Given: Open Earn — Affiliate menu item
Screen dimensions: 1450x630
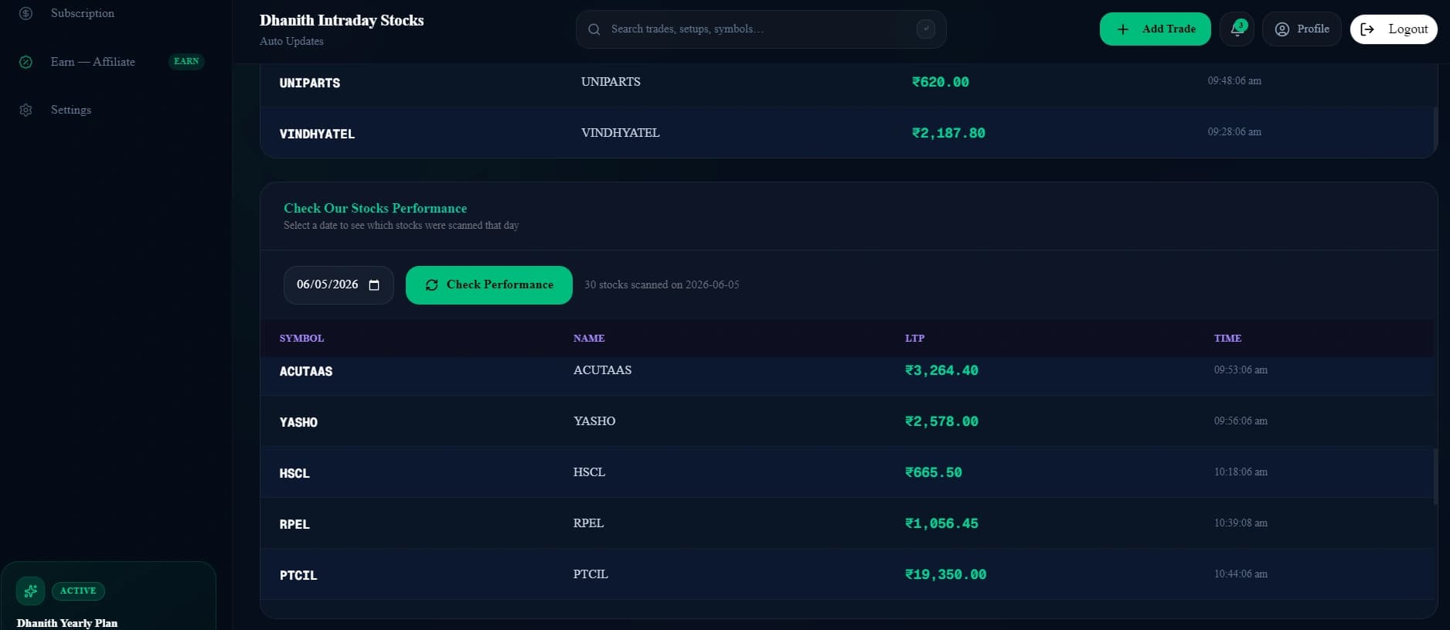Looking at the screenshot, I should (x=93, y=62).
